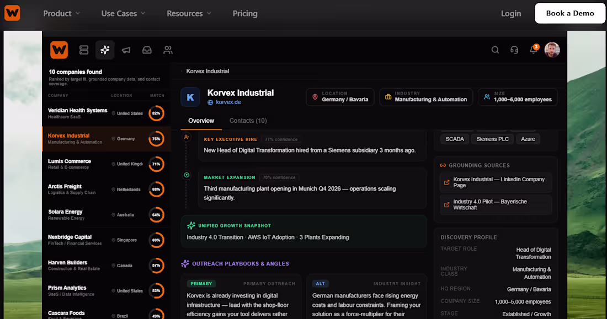Open the headset support icon
The image size is (607, 319).
(514, 50)
